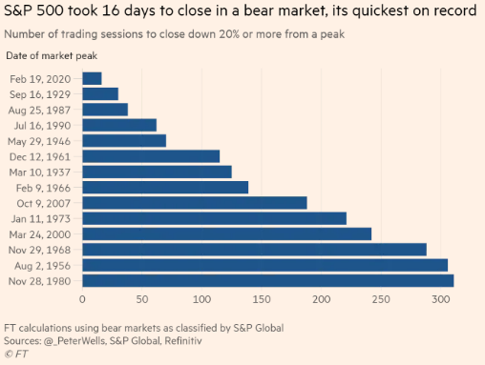The height and width of the screenshot is (365, 485).
Task: Click the Feb 9, 1966 bar
Action: (165, 188)
